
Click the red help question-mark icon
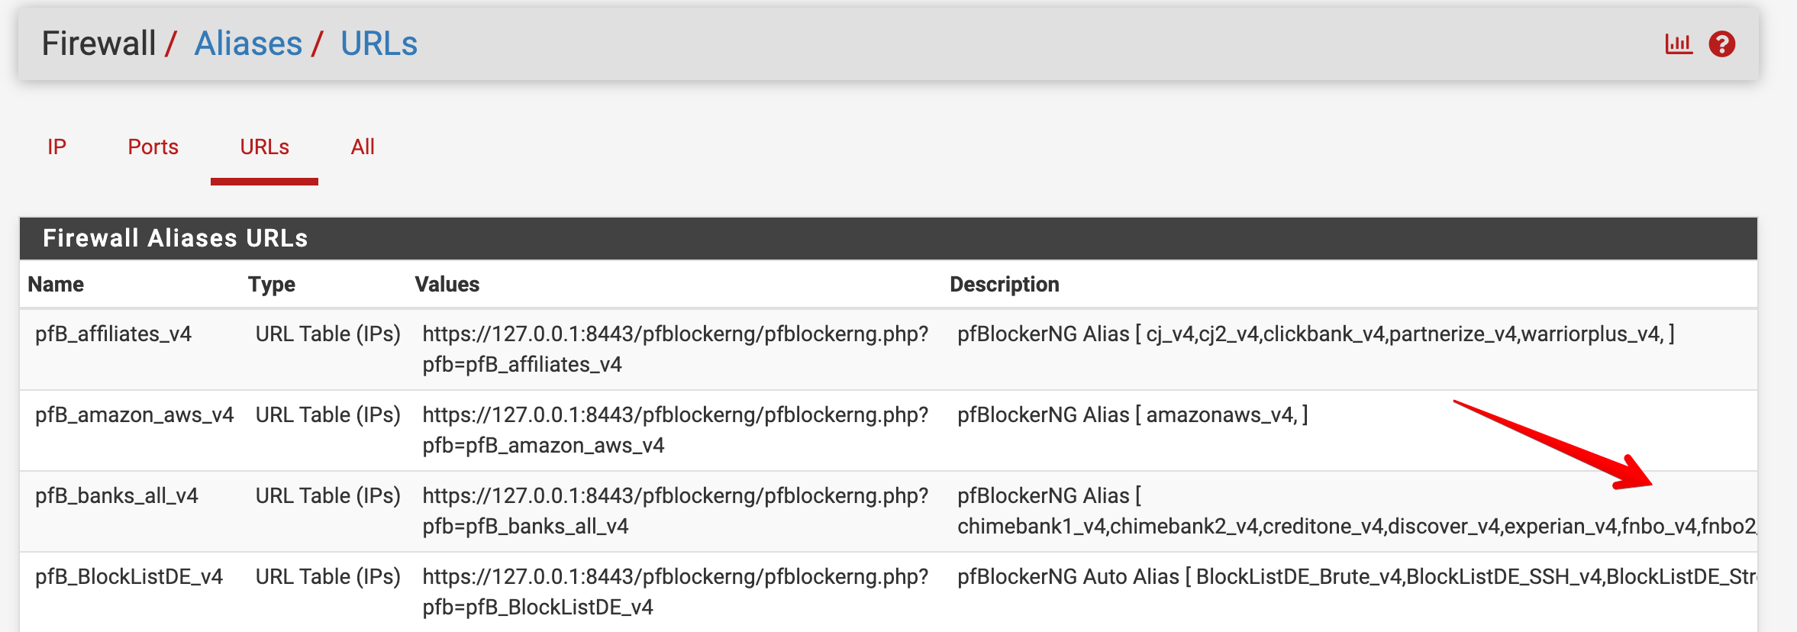(1722, 44)
